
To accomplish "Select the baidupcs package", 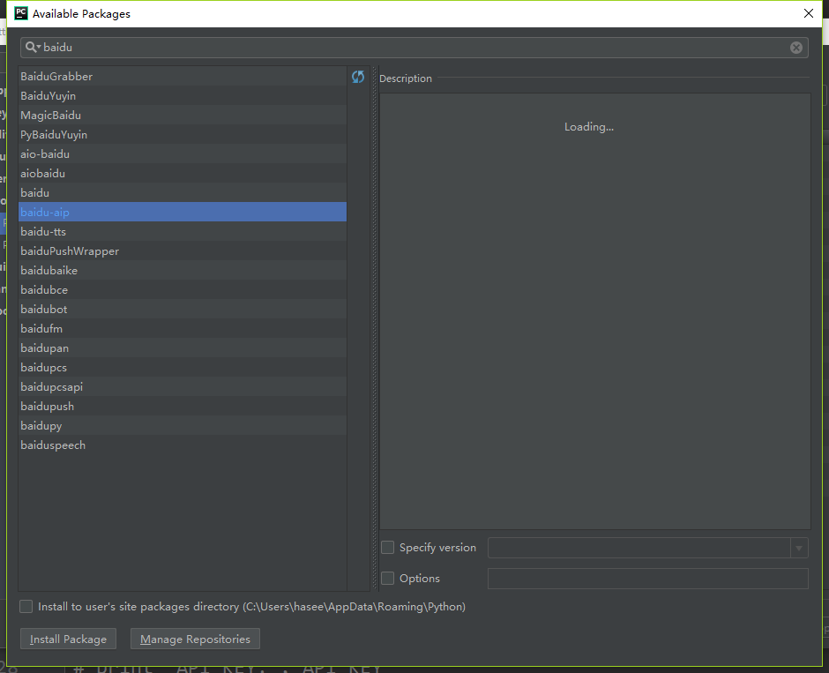I will click(183, 368).
